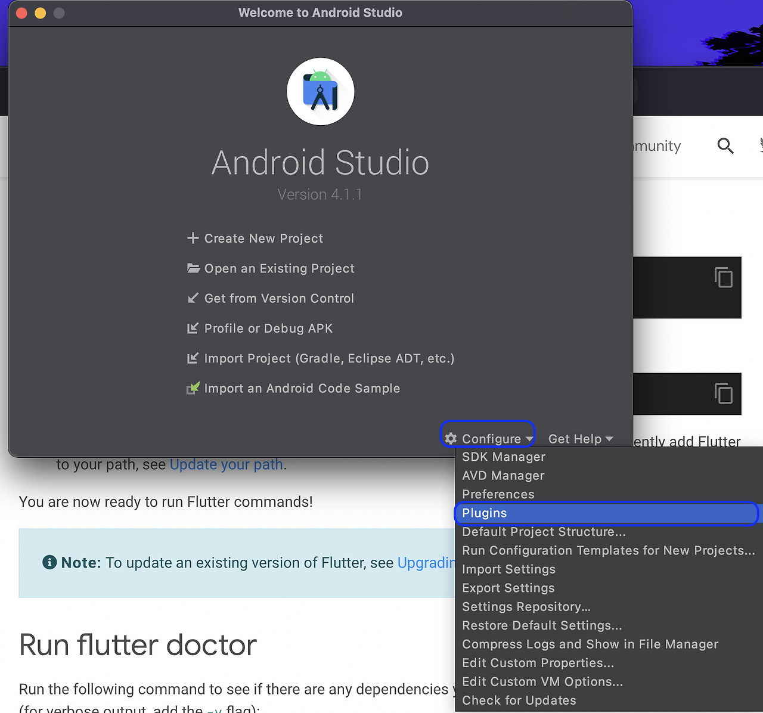
Task: Click the Welcome to Android Studio title bar
Action: 320,13
